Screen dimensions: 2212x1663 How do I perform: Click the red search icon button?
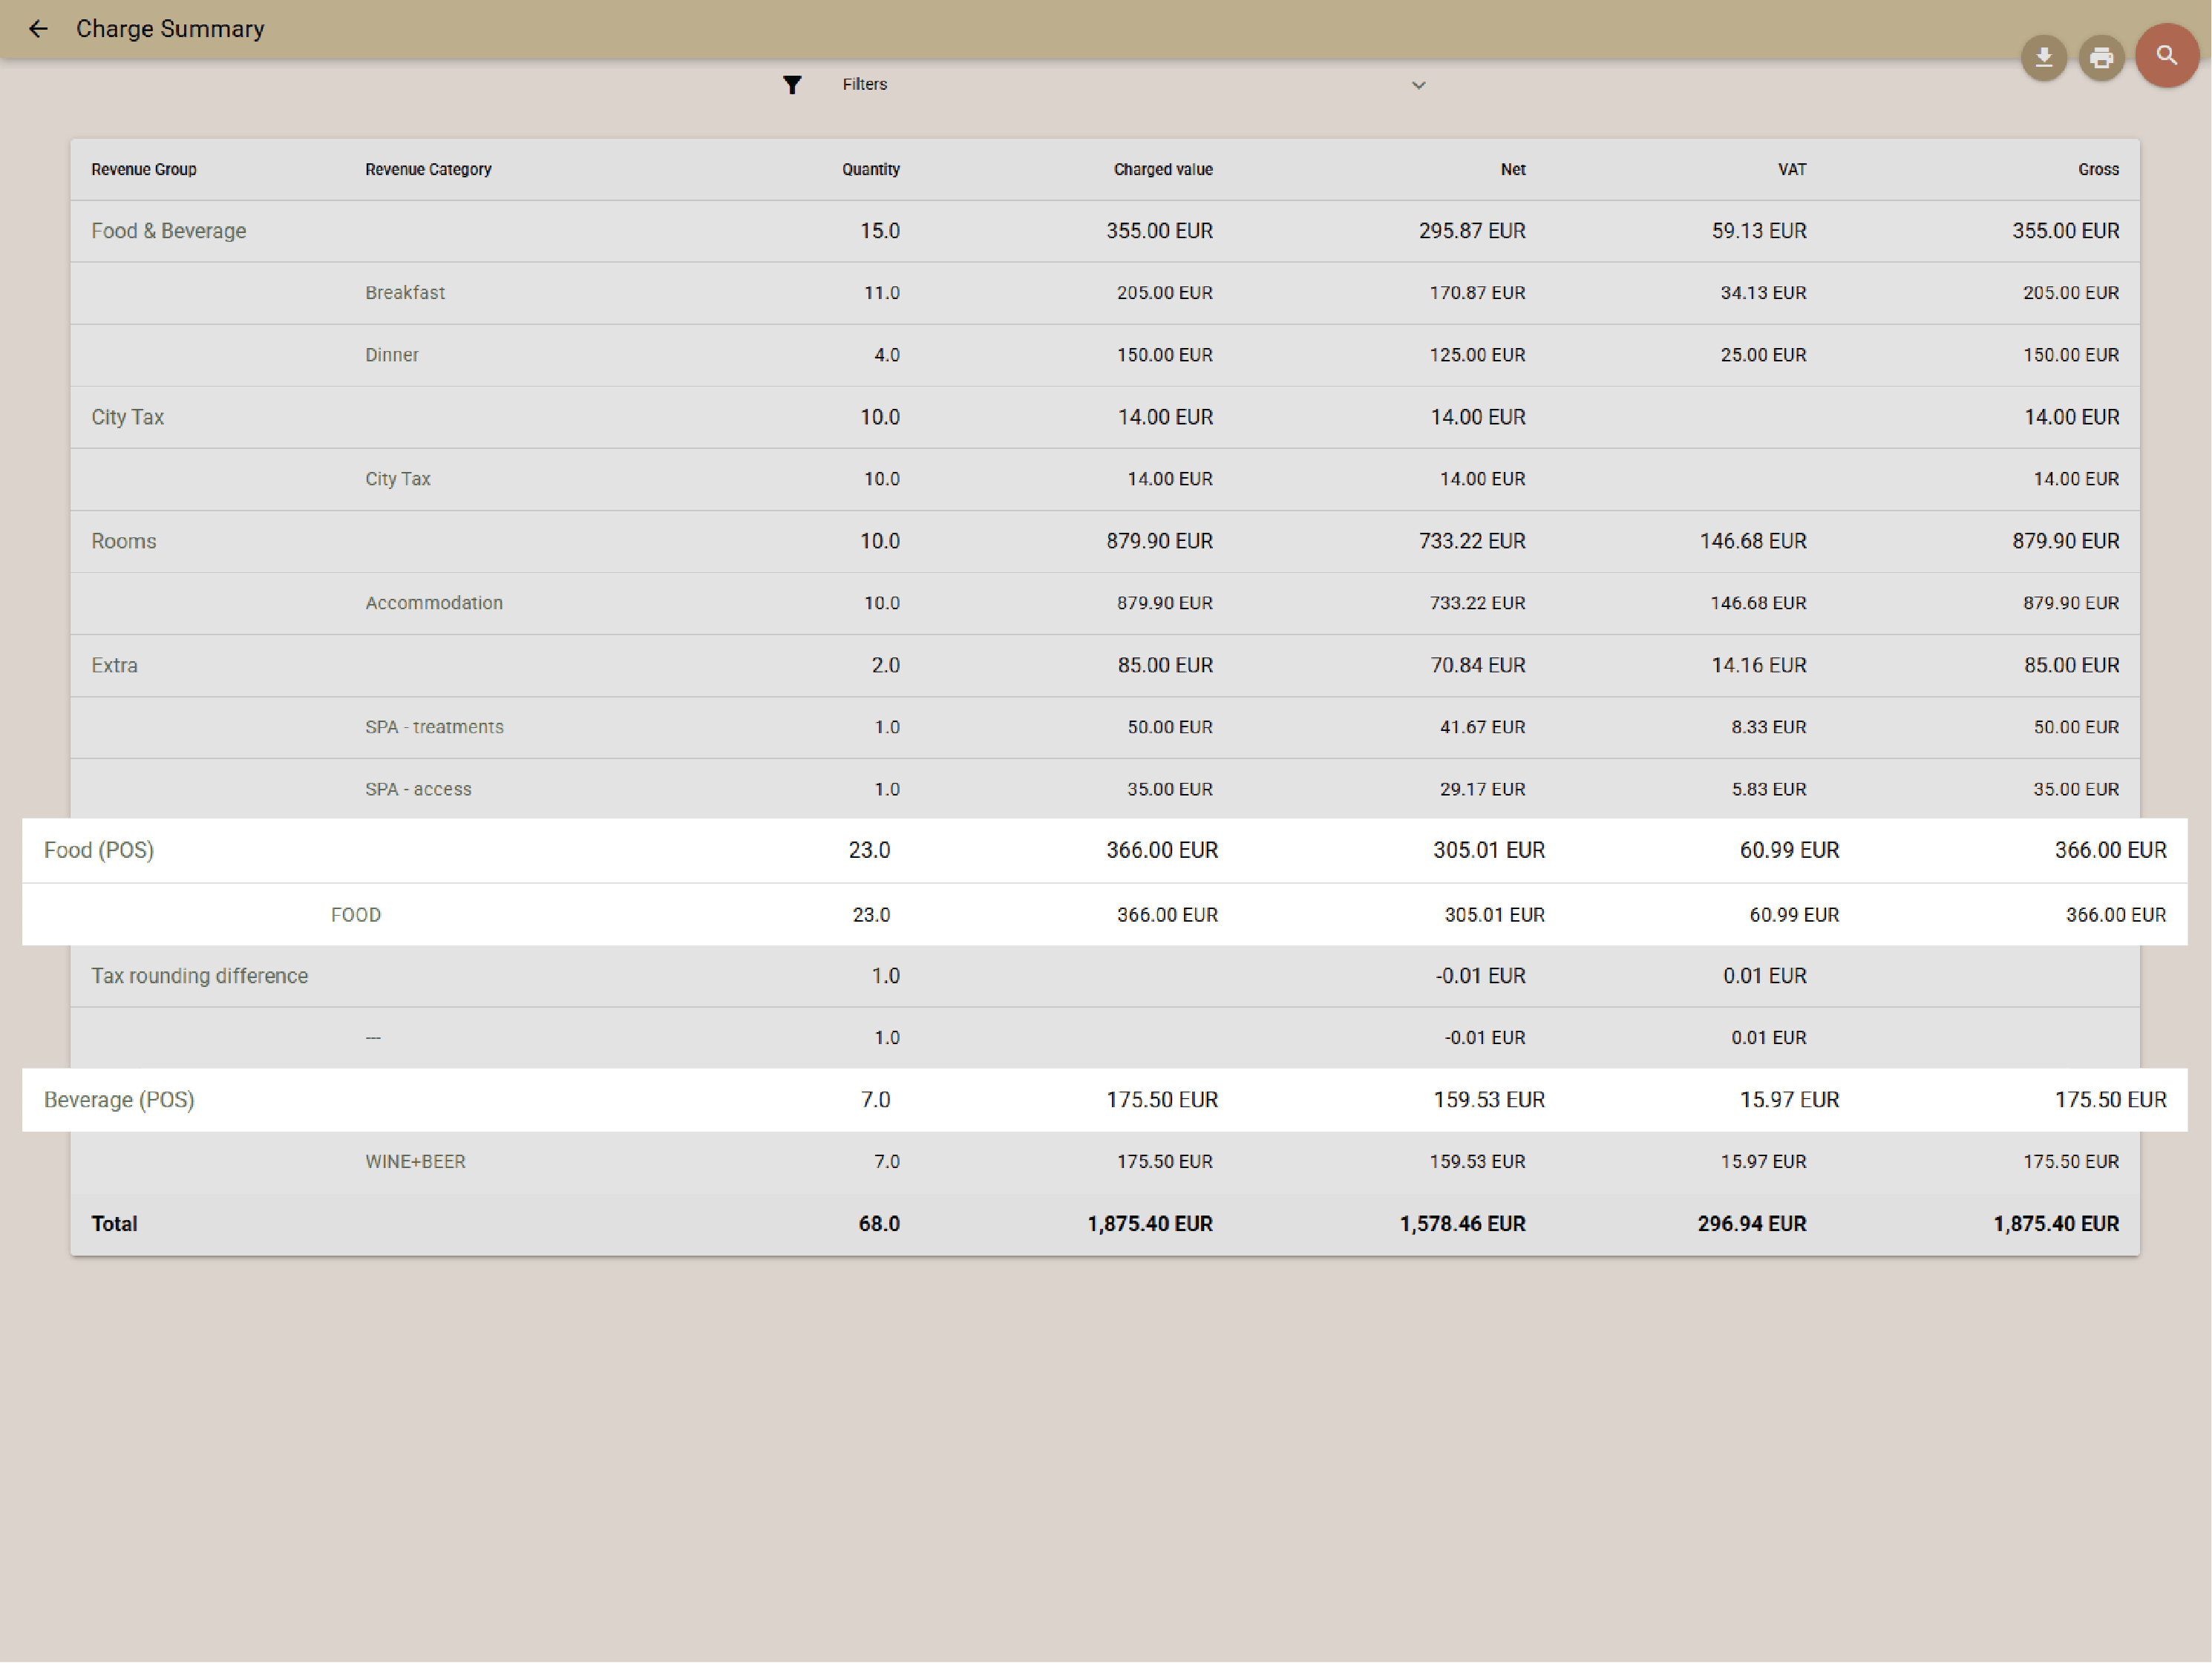click(x=2166, y=56)
